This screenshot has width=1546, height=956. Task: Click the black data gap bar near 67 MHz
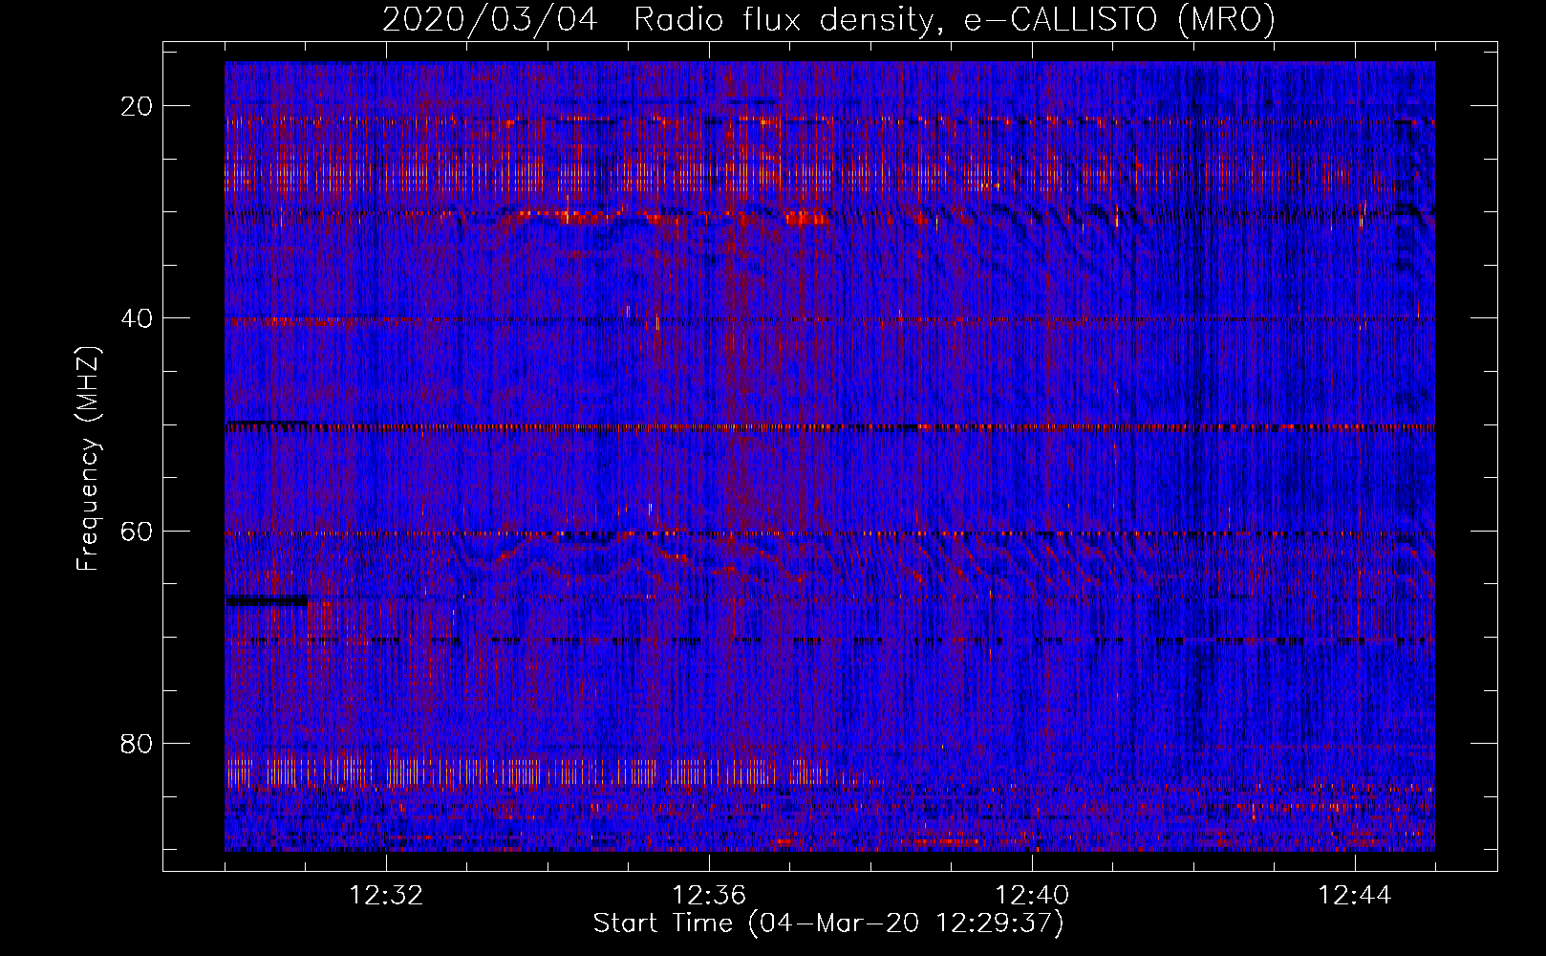point(267,600)
